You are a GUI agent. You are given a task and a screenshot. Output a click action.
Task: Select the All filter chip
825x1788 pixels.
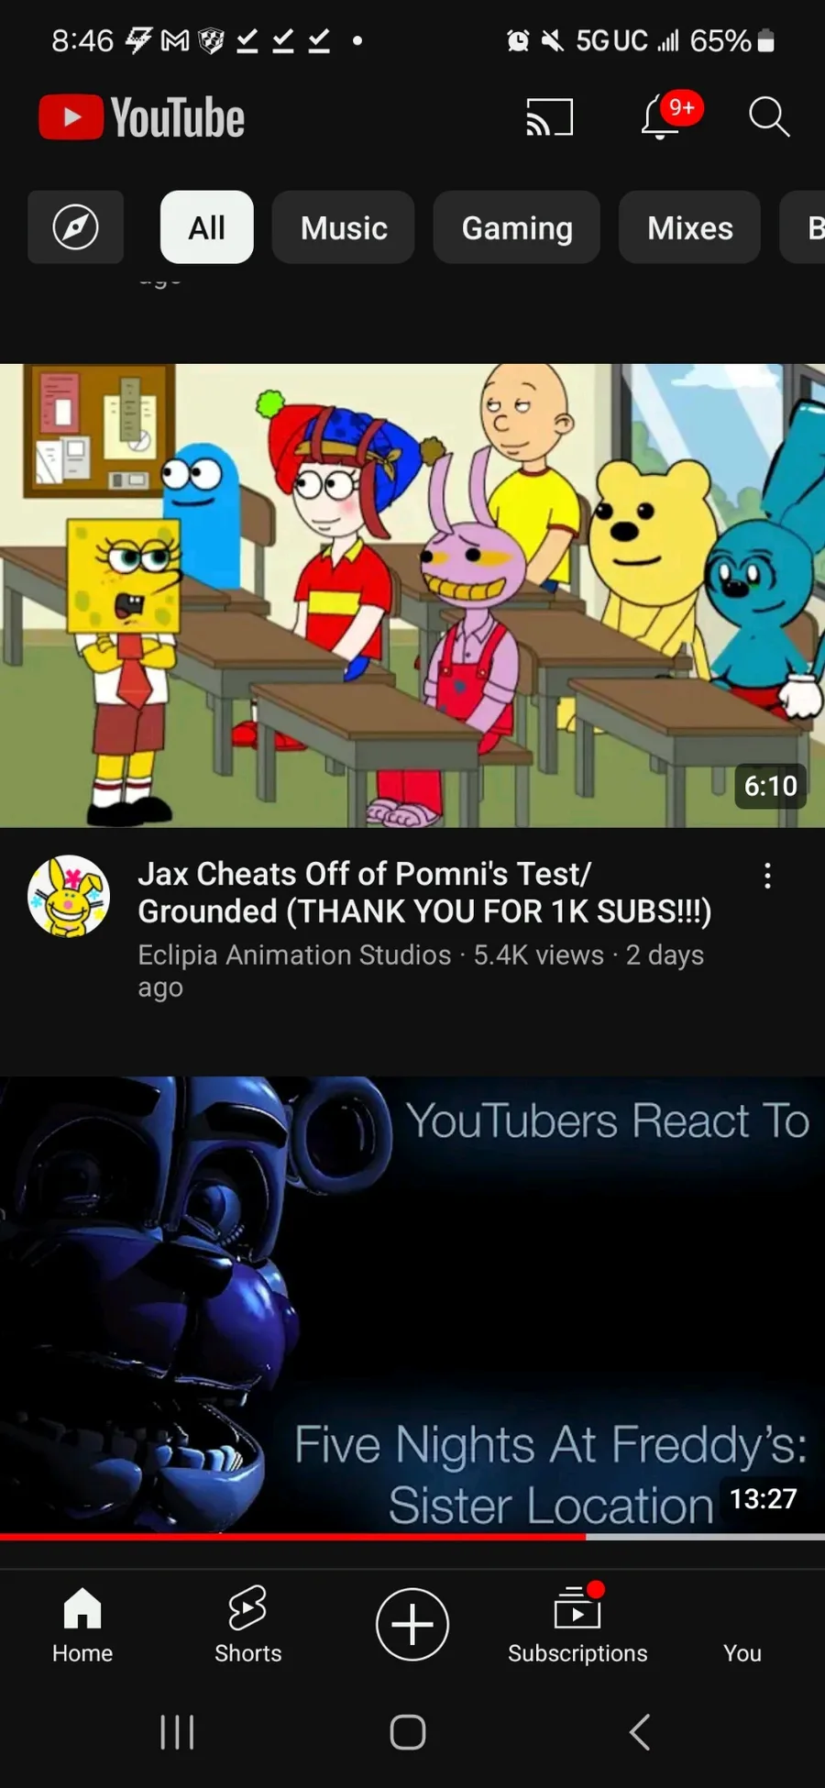pyautogui.click(x=207, y=227)
